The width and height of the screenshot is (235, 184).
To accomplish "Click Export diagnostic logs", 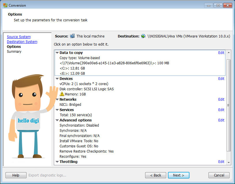I will (x=47, y=175).
